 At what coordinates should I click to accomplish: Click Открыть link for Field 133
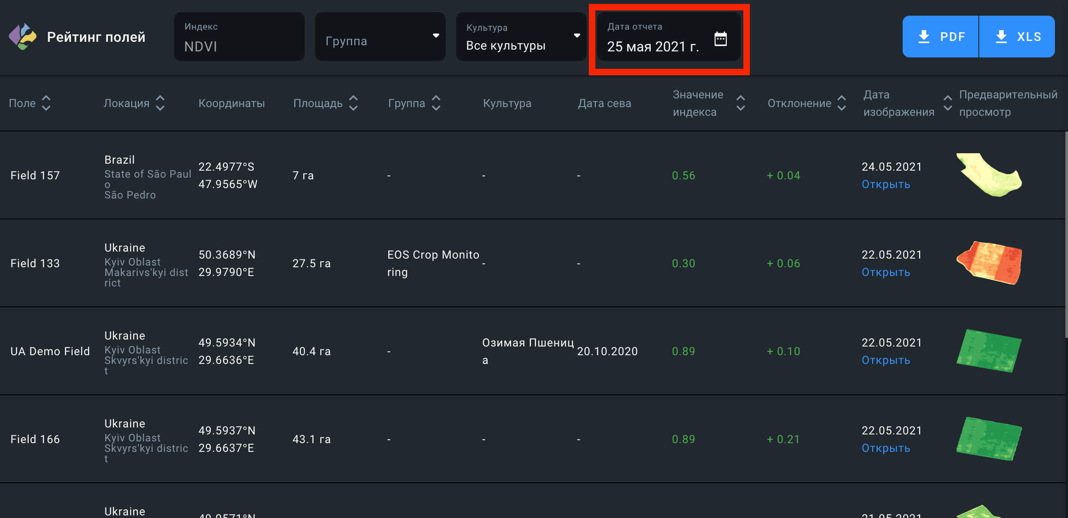[x=886, y=272]
